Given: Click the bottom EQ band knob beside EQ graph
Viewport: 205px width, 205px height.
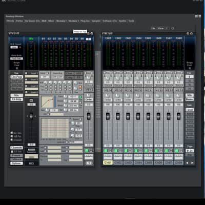Looking at the screenshot, I should 73,136.
